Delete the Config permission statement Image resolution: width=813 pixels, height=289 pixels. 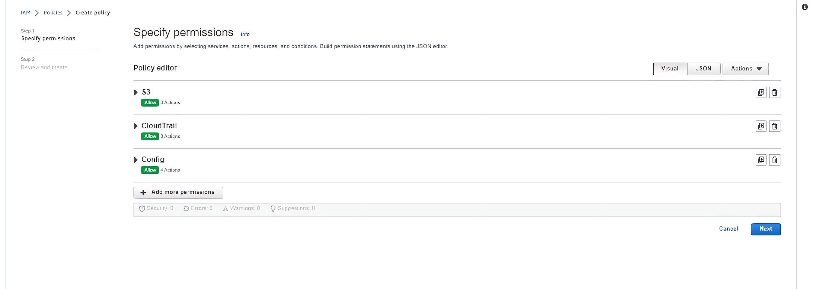point(774,160)
